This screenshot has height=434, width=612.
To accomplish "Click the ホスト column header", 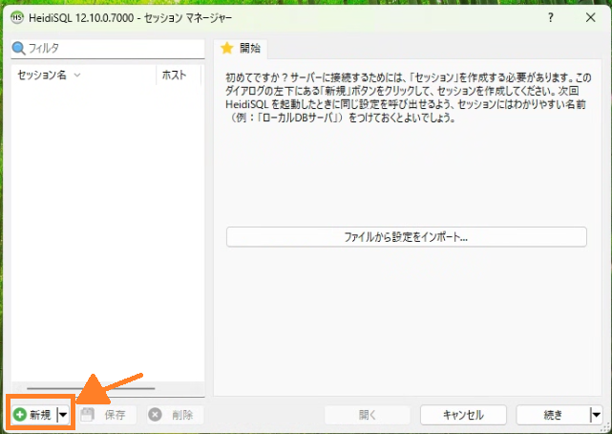I will pyautogui.click(x=179, y=75).
